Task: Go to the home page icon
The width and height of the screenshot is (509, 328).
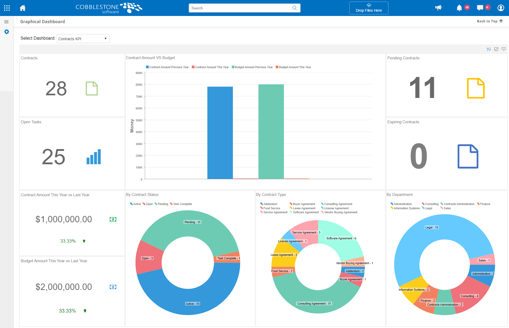Action: point(23,8)
